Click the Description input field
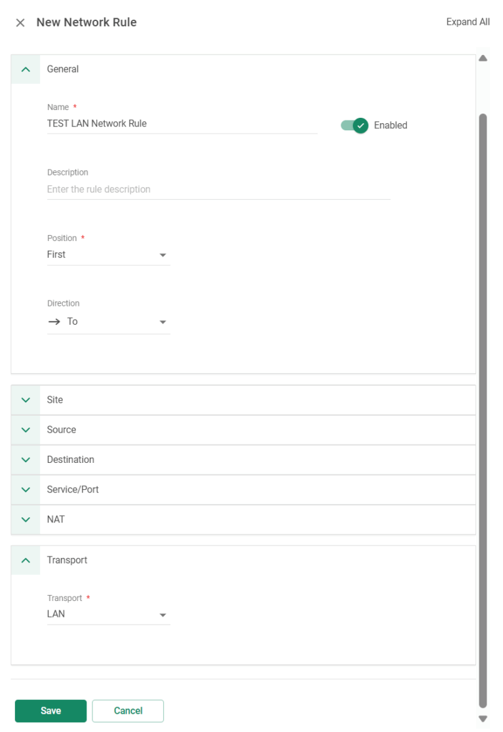Viewport: 503px width, 732px height. [218, 189]
